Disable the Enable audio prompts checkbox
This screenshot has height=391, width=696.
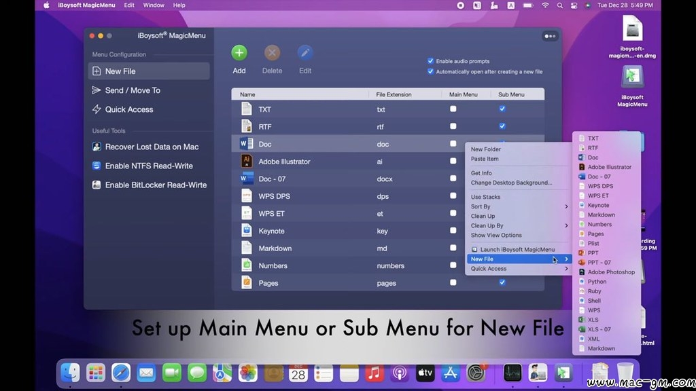click(x=430, y=61)
